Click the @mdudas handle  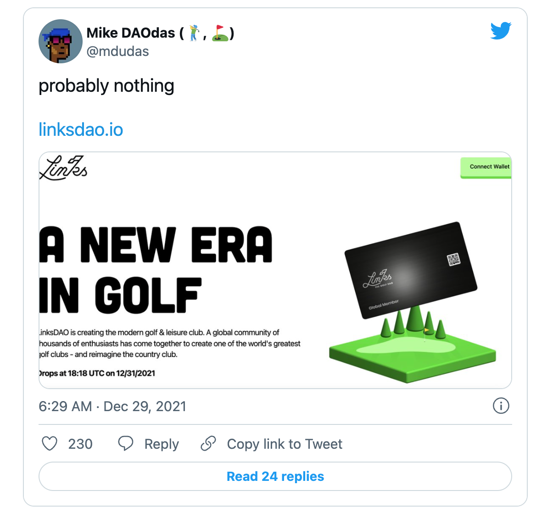[117, 51]
